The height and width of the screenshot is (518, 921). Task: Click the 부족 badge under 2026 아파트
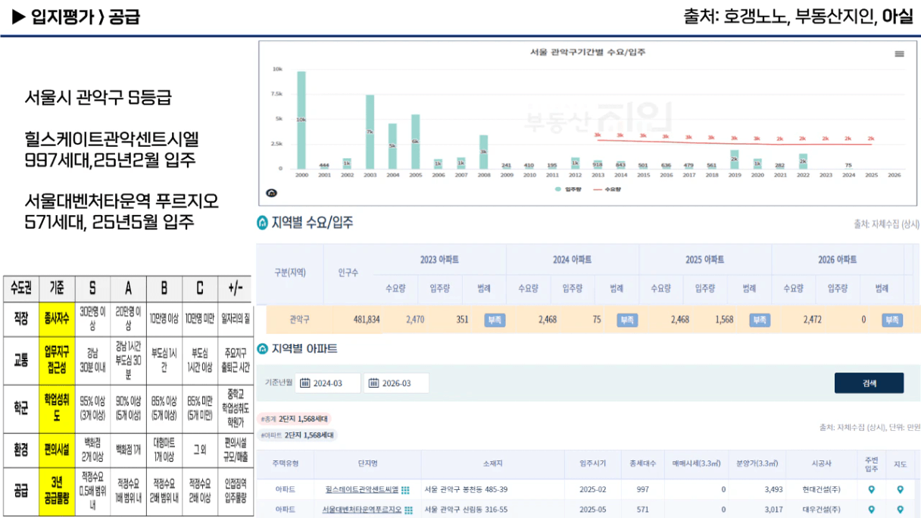(x=892, y=320)
